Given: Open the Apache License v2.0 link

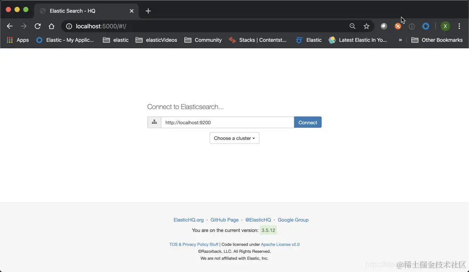Looking at the screenshot, I should 280,244.
